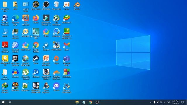Select the Epic Games Launcher shortcut
187x105 pixels.
click(x=15, y=61)
